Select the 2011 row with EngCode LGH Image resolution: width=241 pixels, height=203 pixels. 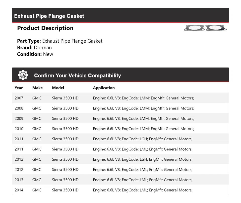pyautogui.click(x=143, y=139)
